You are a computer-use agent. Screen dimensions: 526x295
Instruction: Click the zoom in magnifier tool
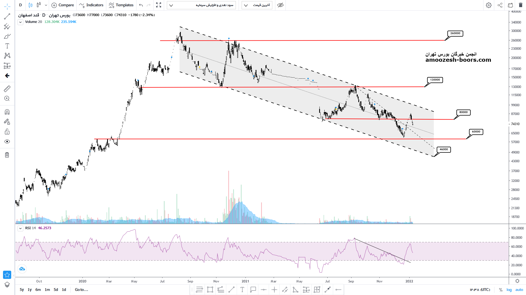pyautogui.click(x=7, y=99)
